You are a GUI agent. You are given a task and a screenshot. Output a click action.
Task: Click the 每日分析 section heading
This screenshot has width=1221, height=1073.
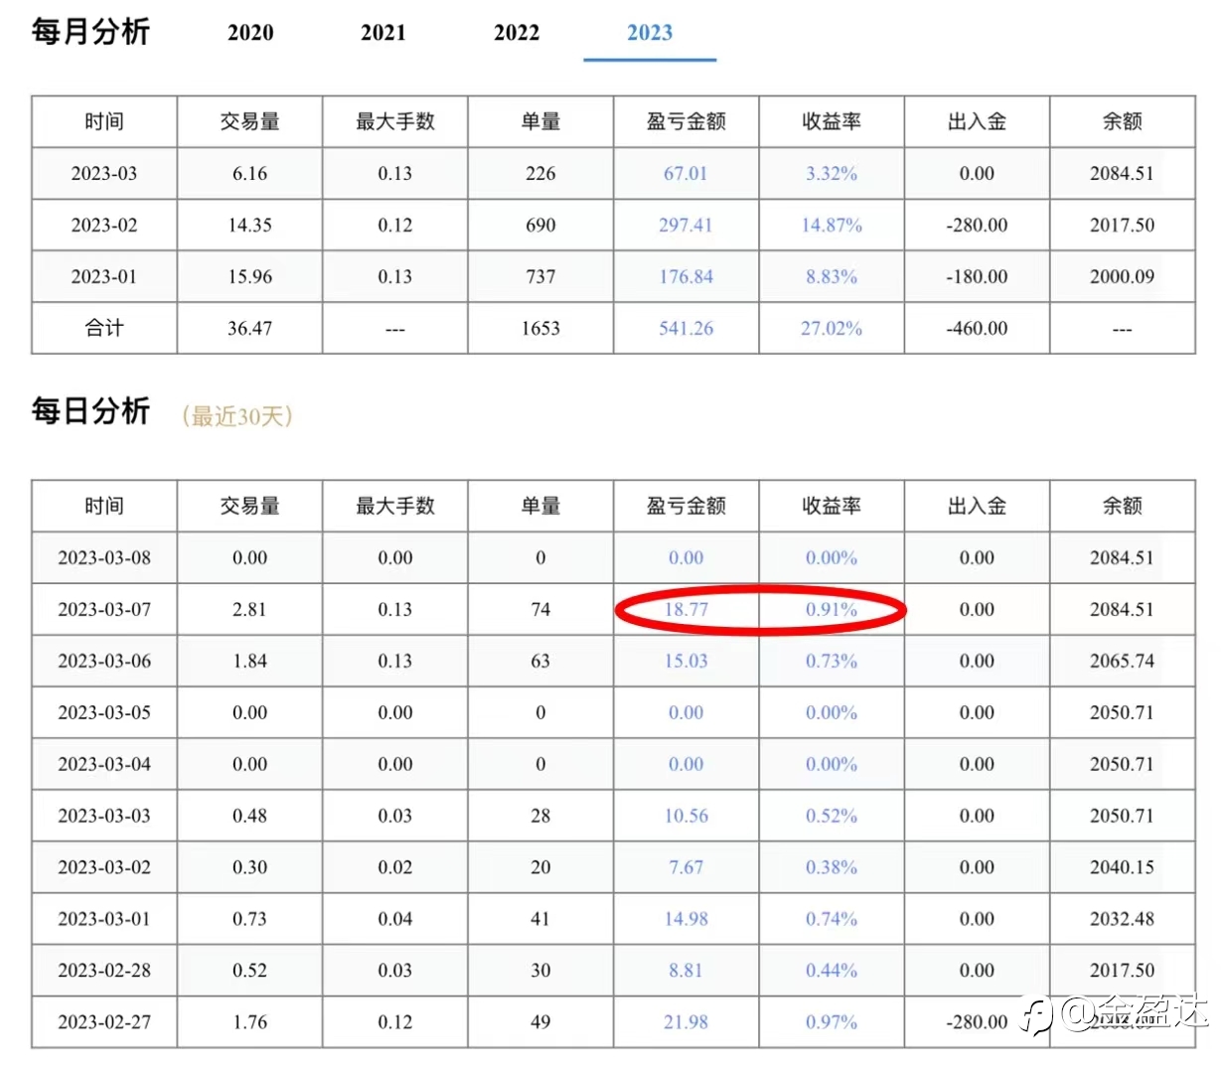click(90, 411)
